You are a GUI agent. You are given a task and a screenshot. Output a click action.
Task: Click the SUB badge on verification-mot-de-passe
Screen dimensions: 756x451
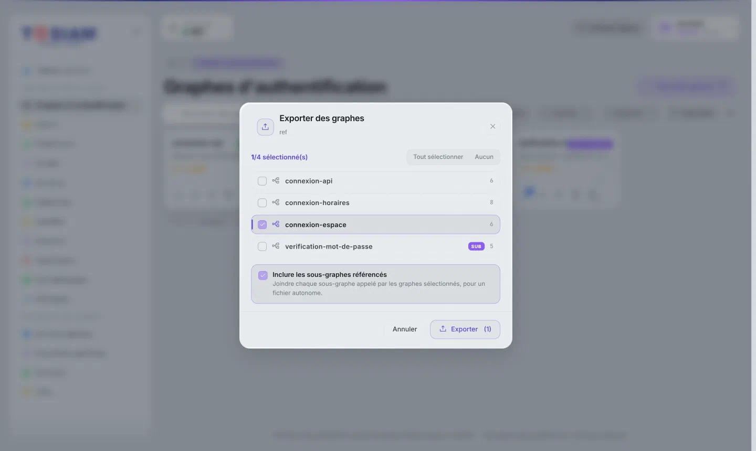click(x=476, y=246)
